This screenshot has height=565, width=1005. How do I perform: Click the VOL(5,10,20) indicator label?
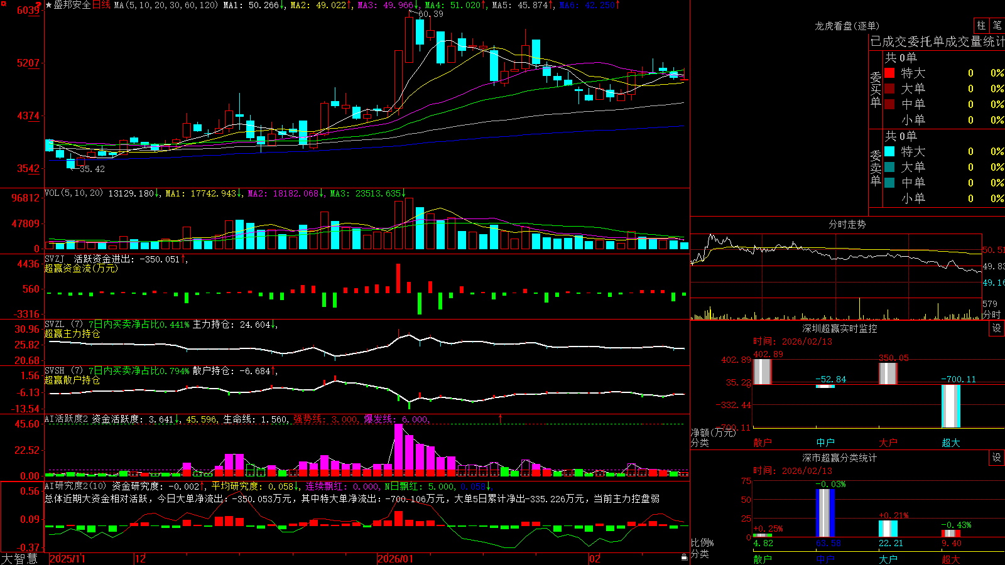click(x=73, y=193)
